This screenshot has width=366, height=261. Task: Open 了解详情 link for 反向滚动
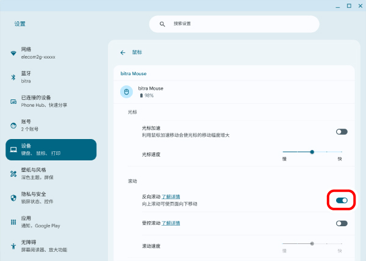(x=170, y=197)
